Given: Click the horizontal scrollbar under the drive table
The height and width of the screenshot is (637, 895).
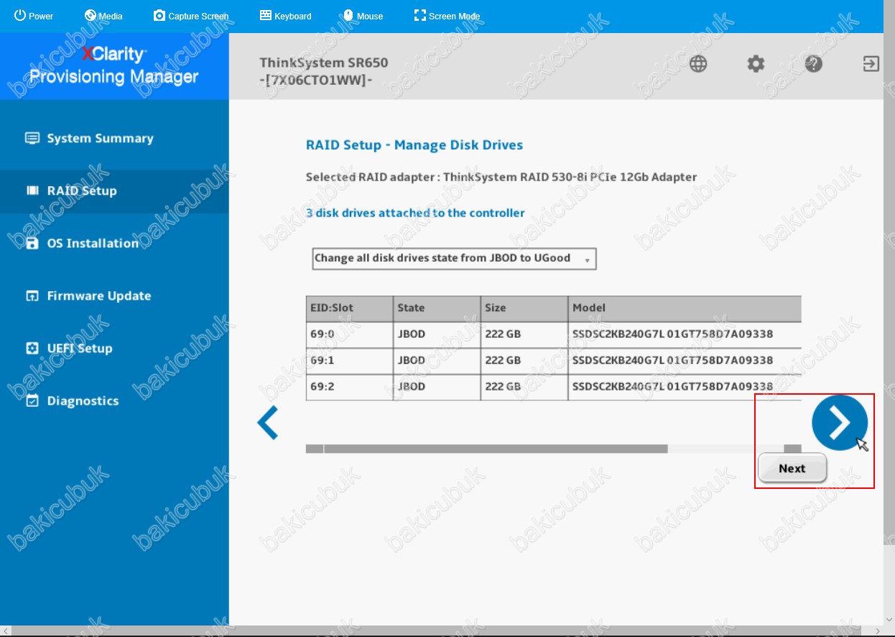Looking at the screenshot, I should click(553, 449).
